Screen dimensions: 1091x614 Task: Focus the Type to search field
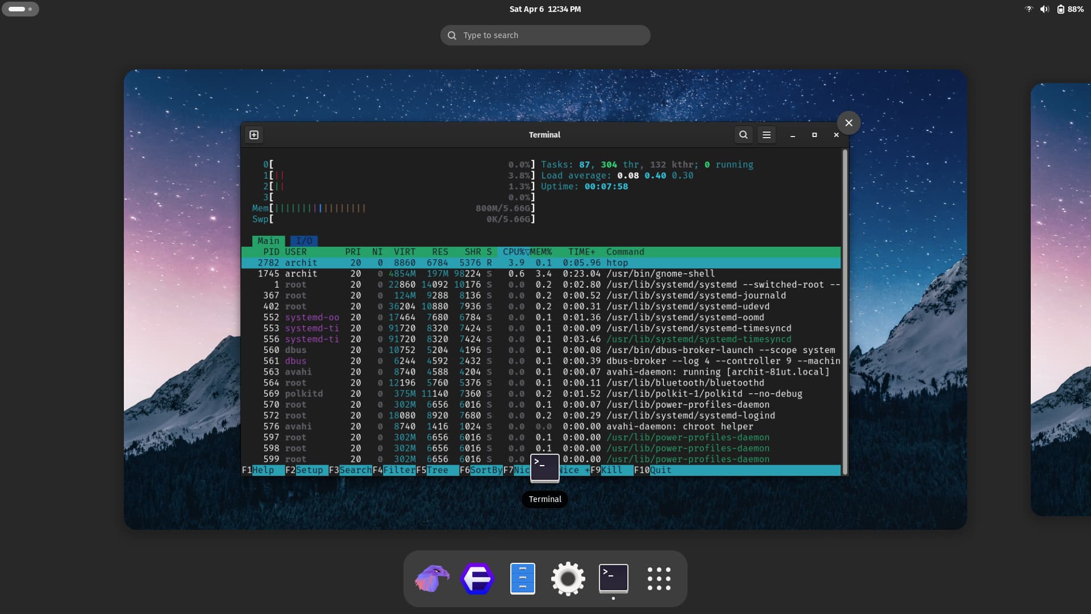[x=545, y=35]
